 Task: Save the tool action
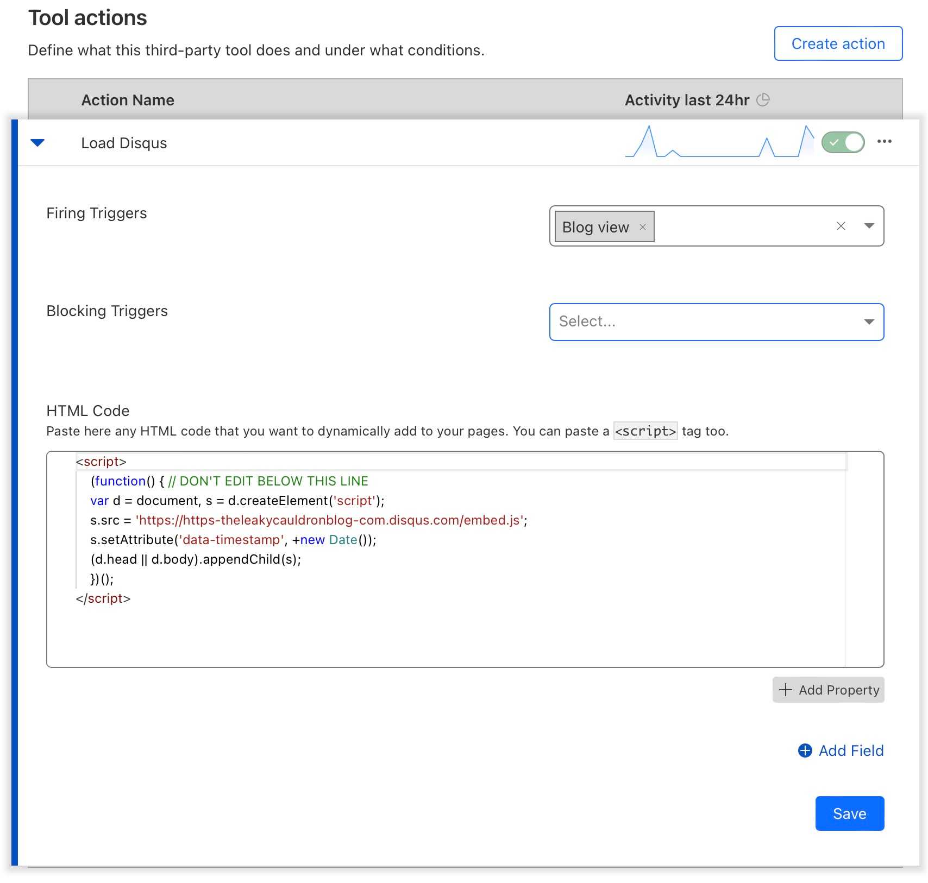click(x=849, y=813)
